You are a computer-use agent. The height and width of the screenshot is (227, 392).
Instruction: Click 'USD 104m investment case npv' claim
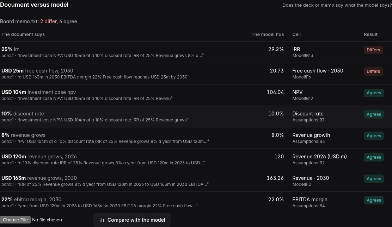(x=38, y=93)
